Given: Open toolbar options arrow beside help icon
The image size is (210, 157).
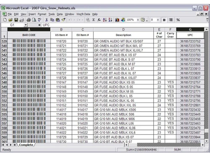Looking at the screenshot, I should 147,21.
